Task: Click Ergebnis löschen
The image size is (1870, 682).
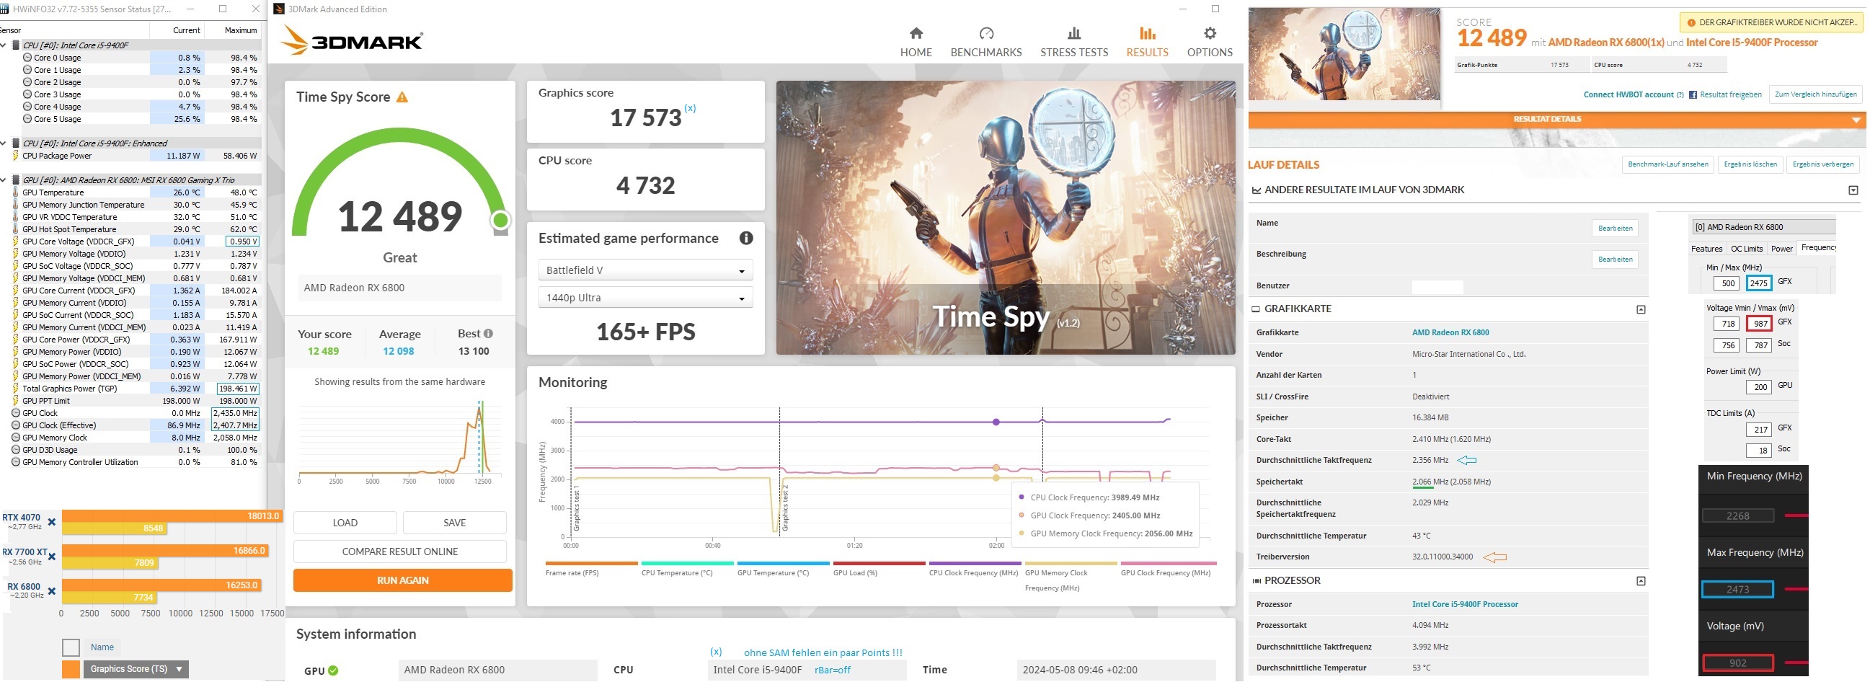Action: (1750, 165)
